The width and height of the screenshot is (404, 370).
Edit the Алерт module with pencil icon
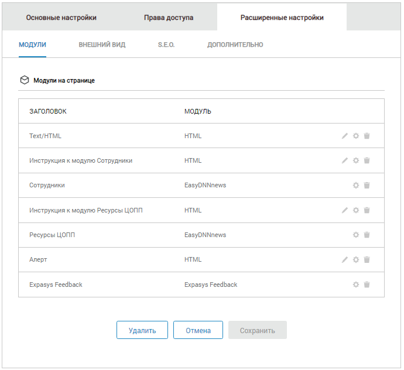click(x=345, y=259)
